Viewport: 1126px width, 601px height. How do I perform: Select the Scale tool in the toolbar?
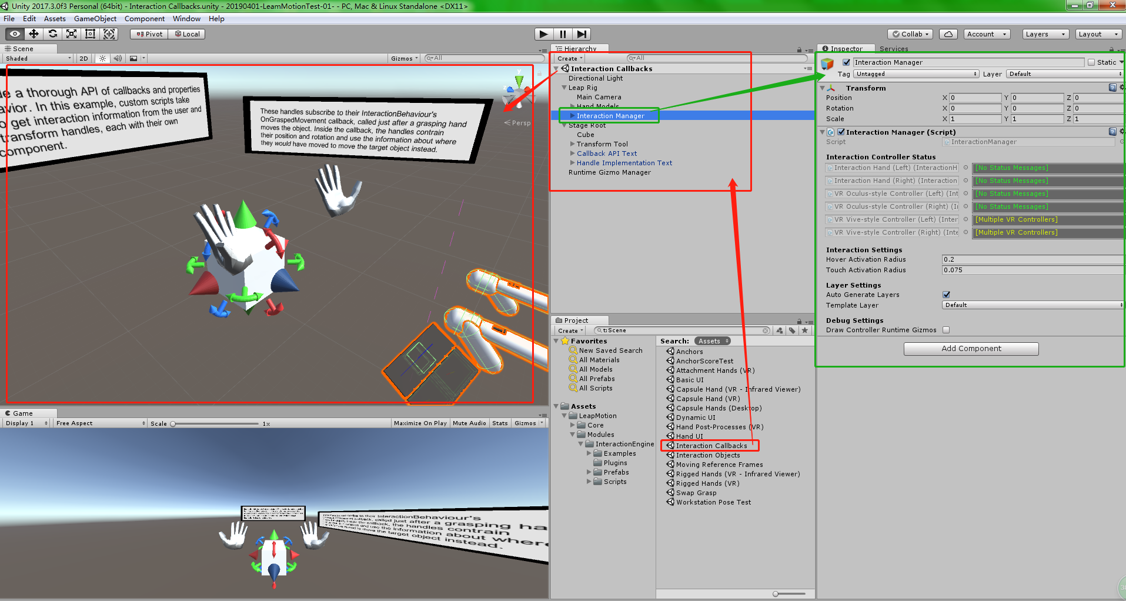click(71, 34)
